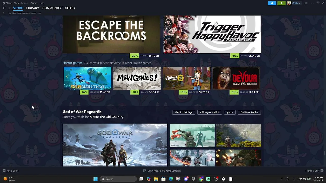326x183 pixels.
Task: Open the announcements megaphone button
Action: tap(272, 3)
